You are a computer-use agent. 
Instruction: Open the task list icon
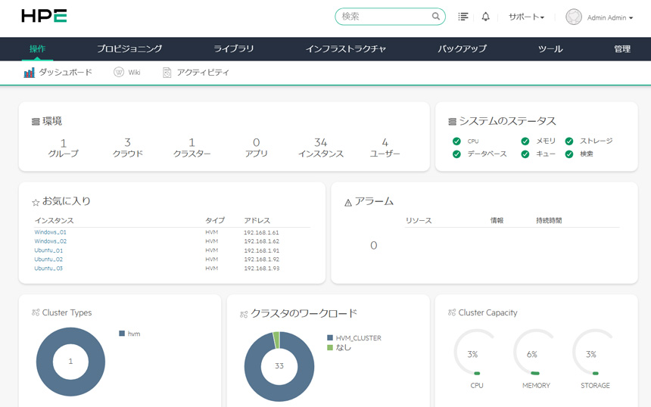pos(463,17)
